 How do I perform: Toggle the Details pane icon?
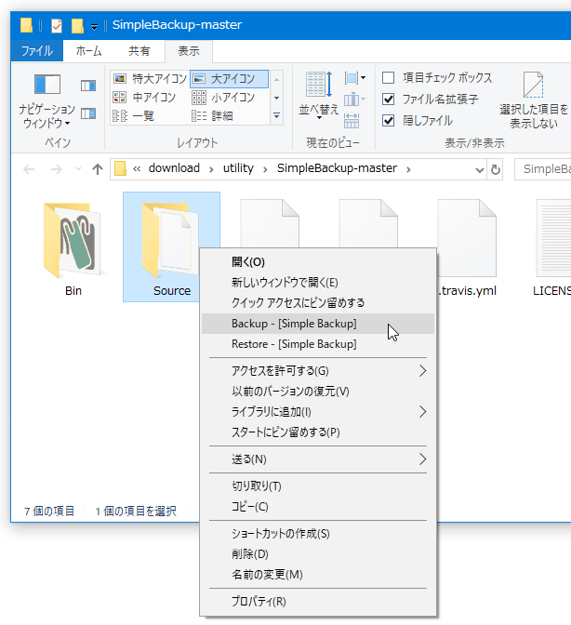(x=88, y=114)
